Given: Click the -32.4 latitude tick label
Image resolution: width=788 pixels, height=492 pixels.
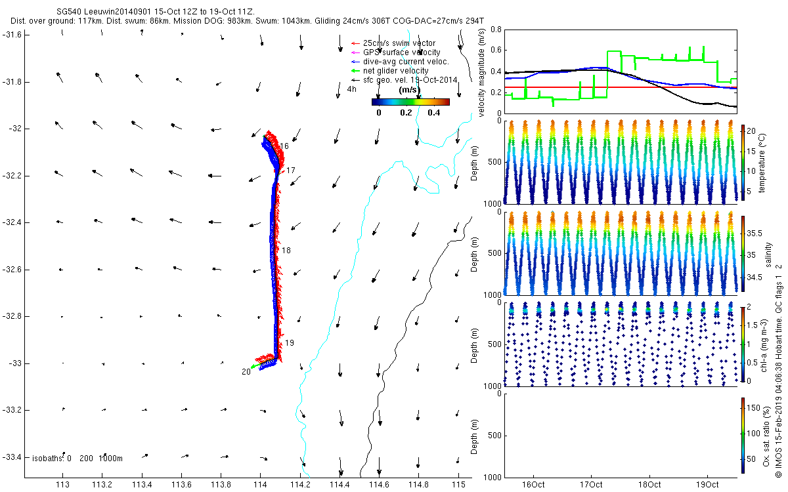Looking at the screenshot, I should click(x=12, y=222).
